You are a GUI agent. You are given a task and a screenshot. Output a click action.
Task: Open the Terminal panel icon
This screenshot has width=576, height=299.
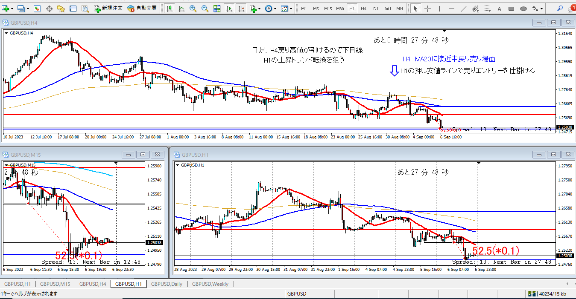pyautogui.click(x=73, y=9)
